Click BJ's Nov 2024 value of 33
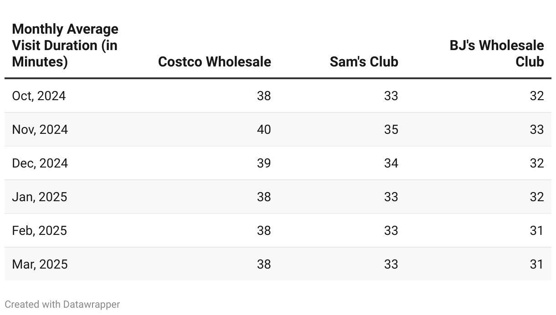This screenshot has width=556, height=315. 536,129
